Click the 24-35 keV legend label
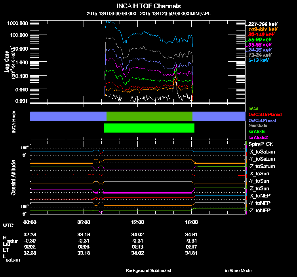 click(260, 50)
